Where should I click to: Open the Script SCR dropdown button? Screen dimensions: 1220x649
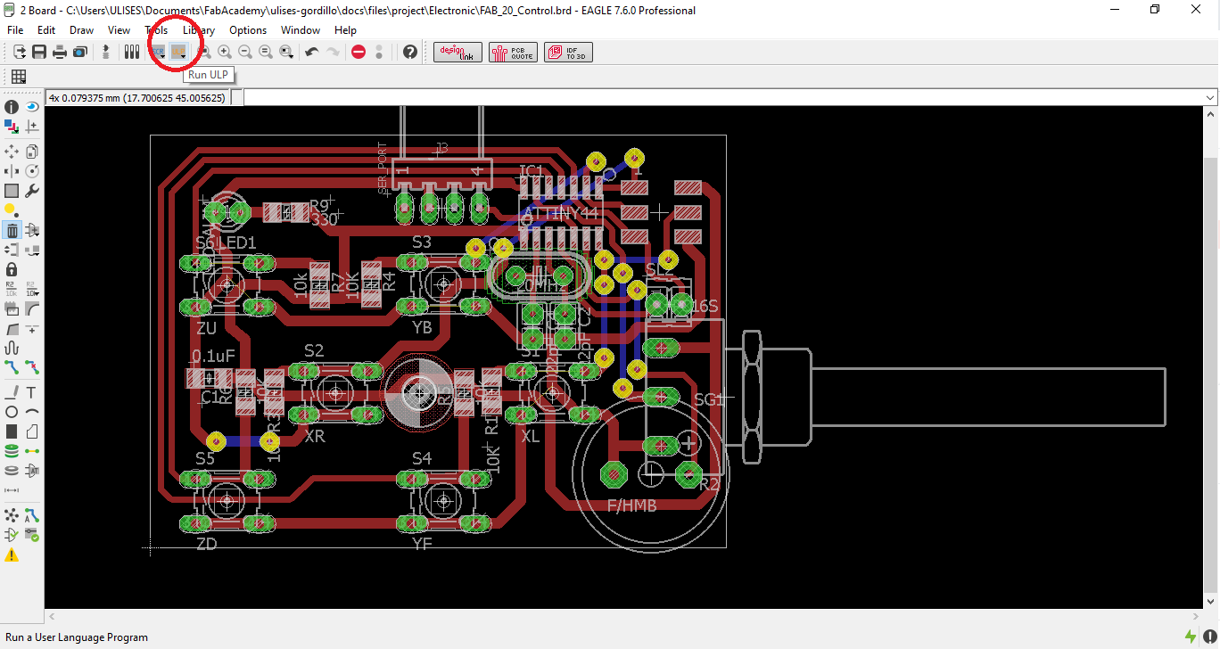158,52
